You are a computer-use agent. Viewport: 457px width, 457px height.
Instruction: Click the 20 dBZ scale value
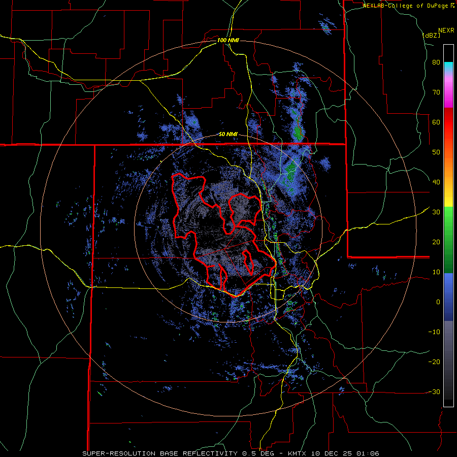click(x=436, y=242)
